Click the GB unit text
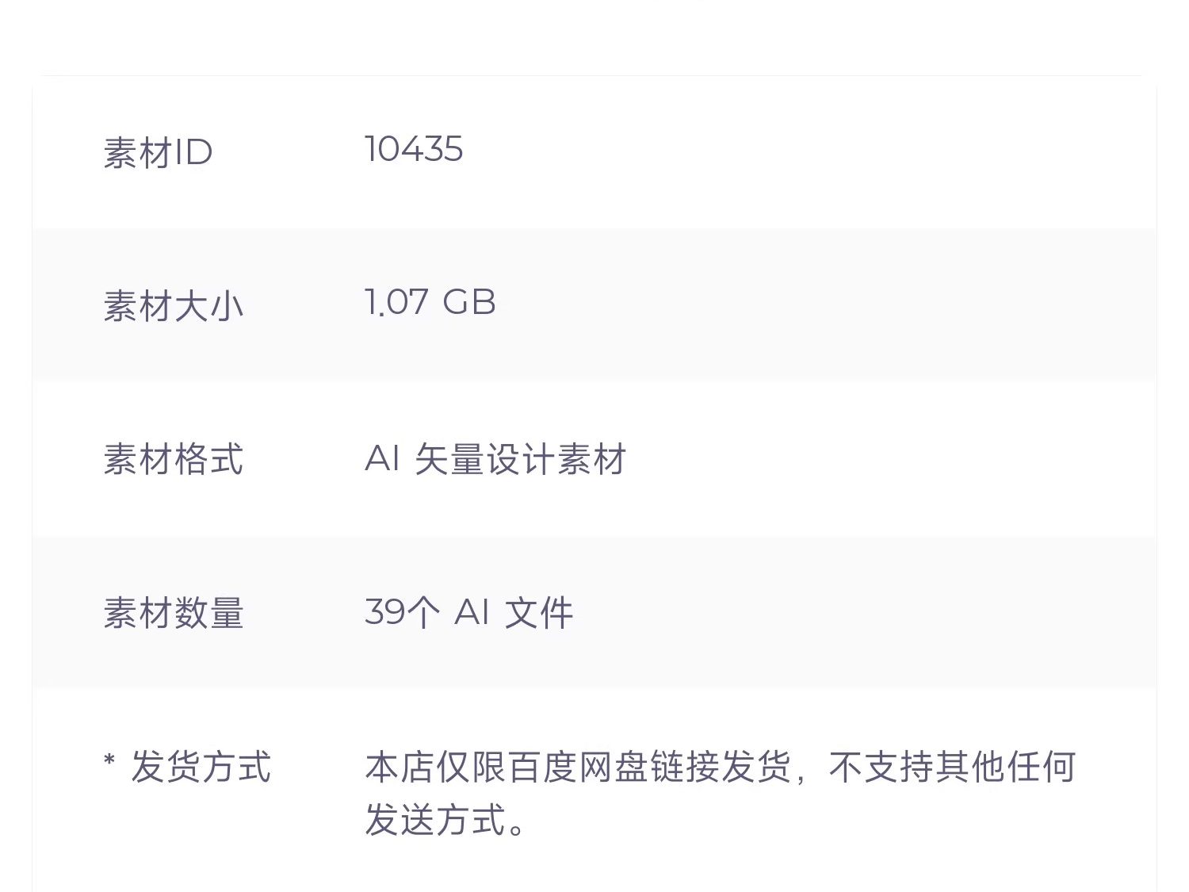The image size is (1189, 892). click(x=469, y=303)
